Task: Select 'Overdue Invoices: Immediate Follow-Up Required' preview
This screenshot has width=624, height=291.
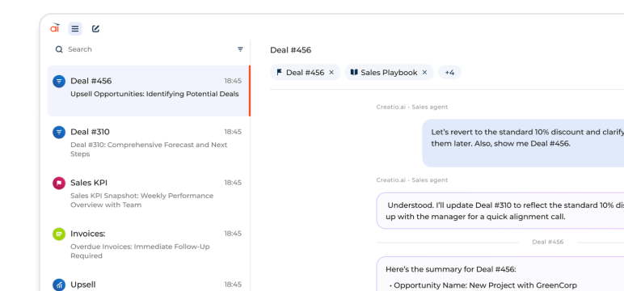Action: click(140, 251)
